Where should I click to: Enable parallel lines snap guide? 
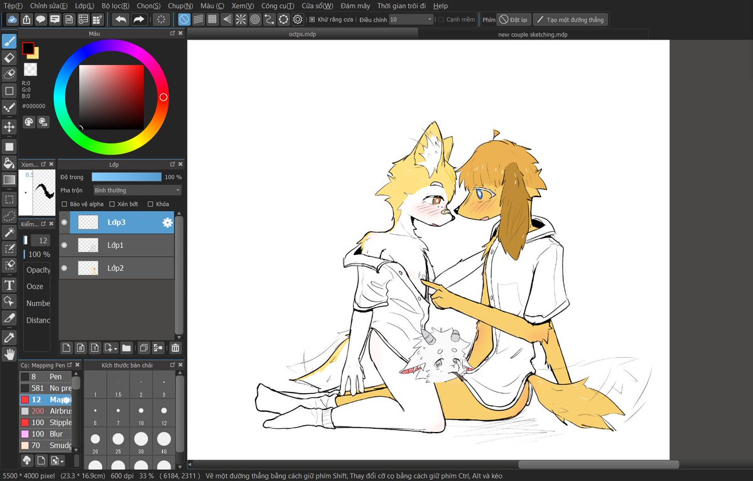198,19
